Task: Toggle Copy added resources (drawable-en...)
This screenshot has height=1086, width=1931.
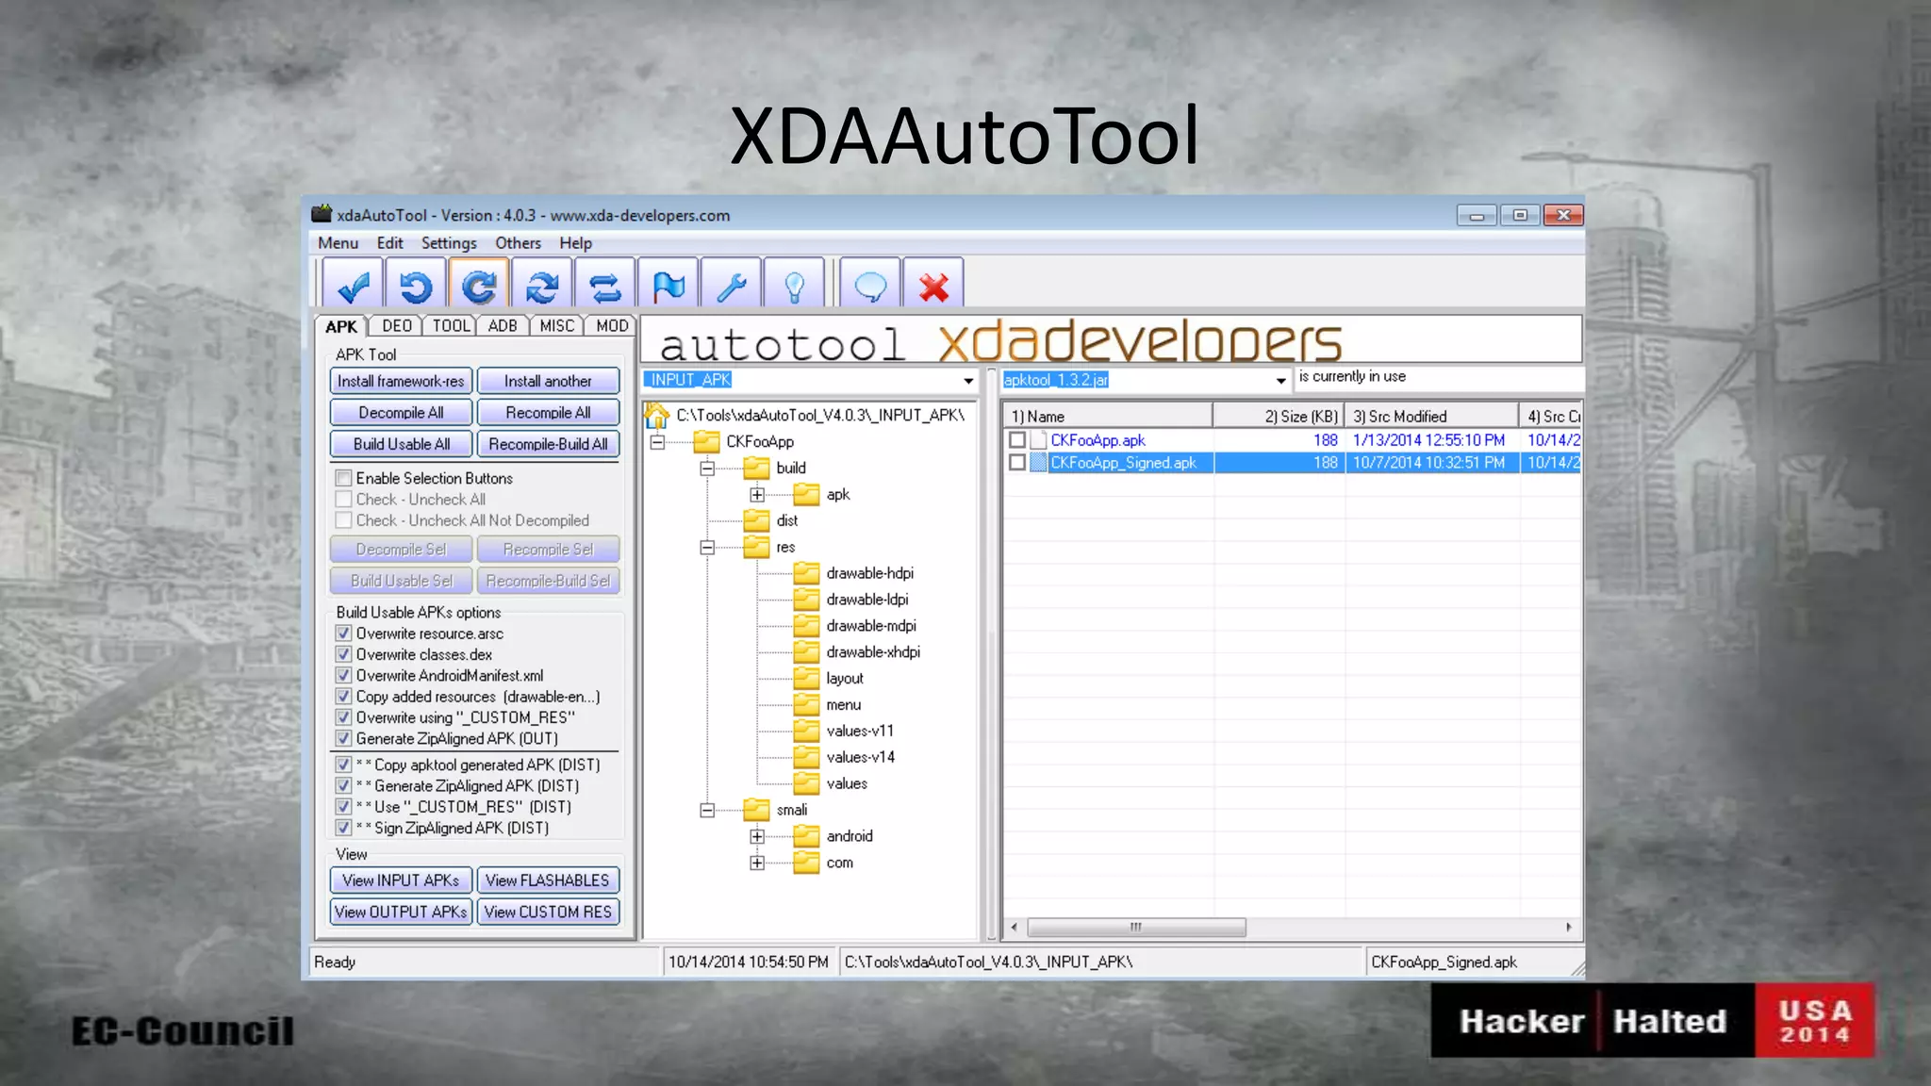Action: click(344, 697)
